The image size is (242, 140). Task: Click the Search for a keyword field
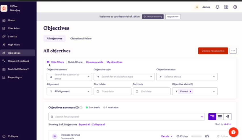point(127,117)
